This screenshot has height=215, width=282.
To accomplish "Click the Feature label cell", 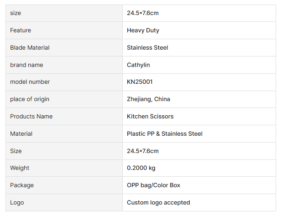I will pyautogui.click(x=21, y=31).
